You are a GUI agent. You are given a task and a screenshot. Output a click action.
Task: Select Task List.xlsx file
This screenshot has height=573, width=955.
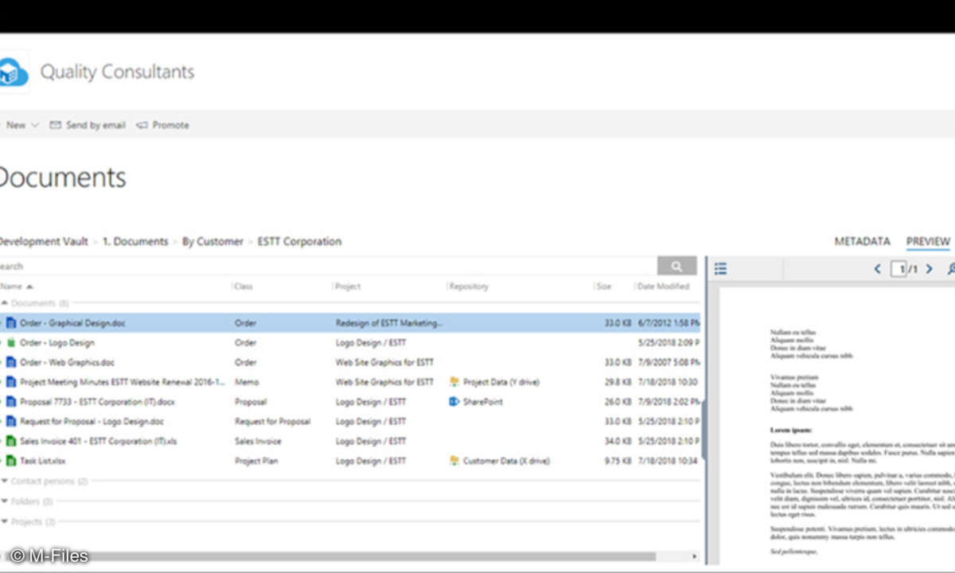click(x=43, y=461)
